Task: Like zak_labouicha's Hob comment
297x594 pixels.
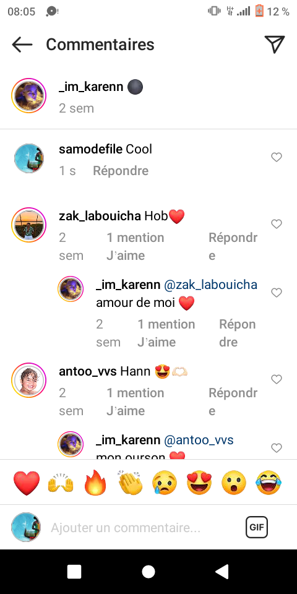Action: pos(277,224)
